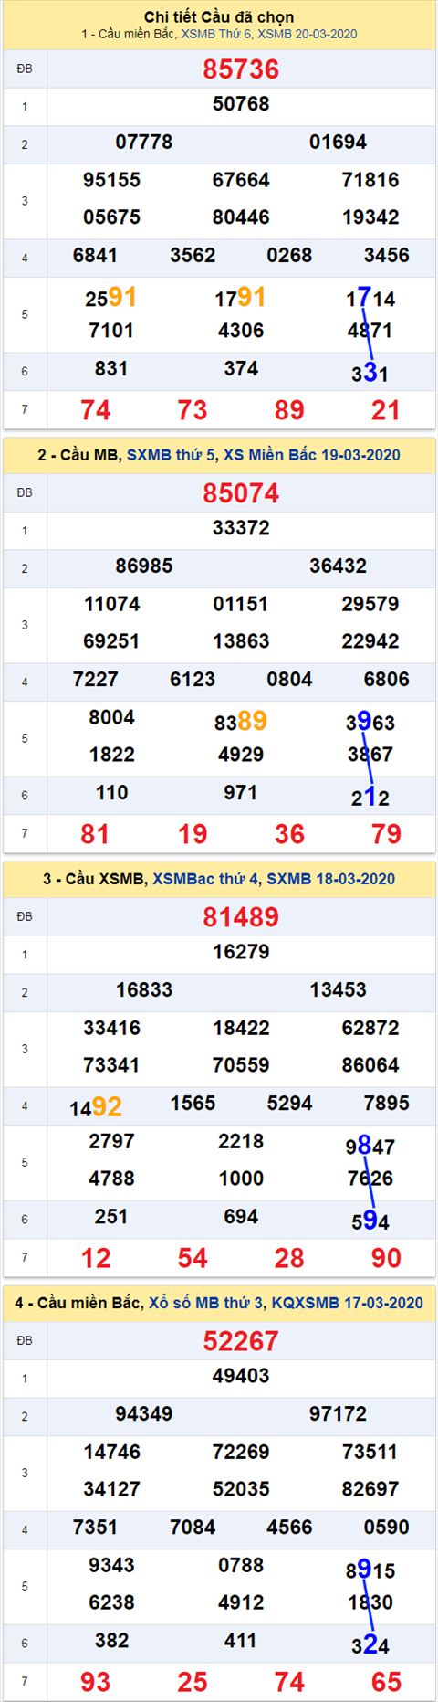Open the KQXSMB 17-03-2020 link
438x1702 pixels.
348,1303
